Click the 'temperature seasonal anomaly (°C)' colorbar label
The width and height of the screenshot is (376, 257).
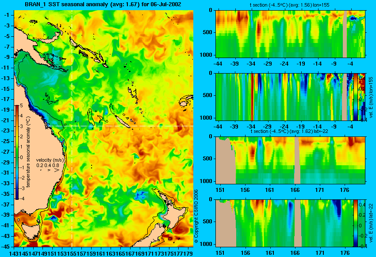coord(28,152)
